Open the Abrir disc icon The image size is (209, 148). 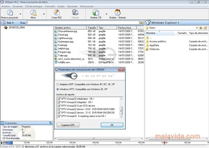[33, 13]
